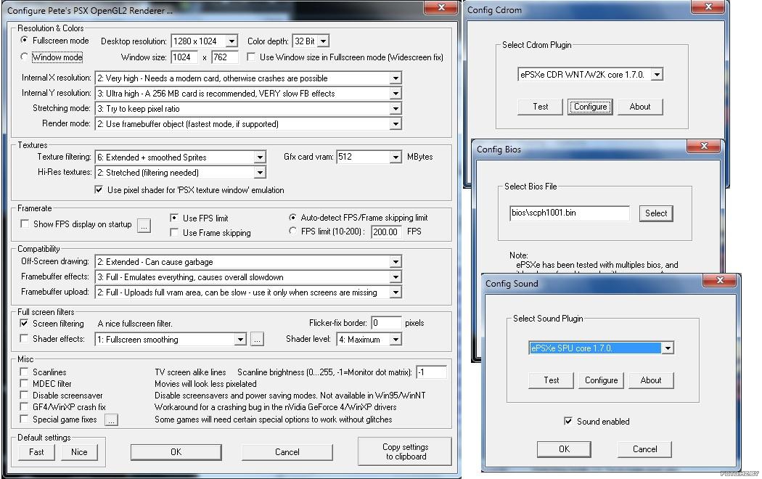
Task: Click the Window size width field
Action: (184, 57)
